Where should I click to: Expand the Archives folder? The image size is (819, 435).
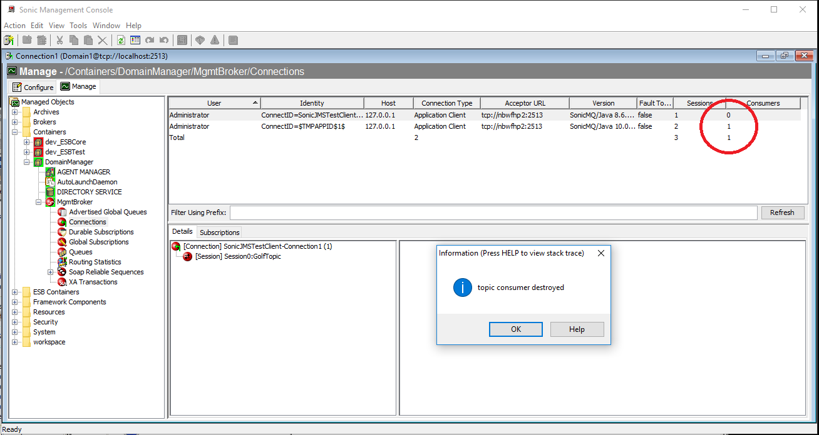[x=15, y=112]
